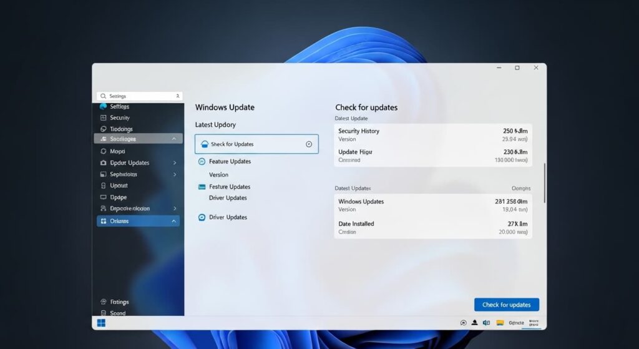Open the Festure Updates item
Viewport: 639px width, 349px height.
(x=230, y=187)
